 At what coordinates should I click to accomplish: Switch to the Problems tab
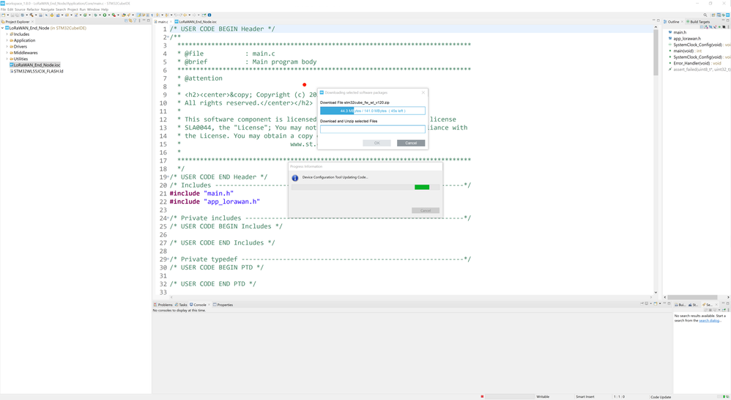163,305
